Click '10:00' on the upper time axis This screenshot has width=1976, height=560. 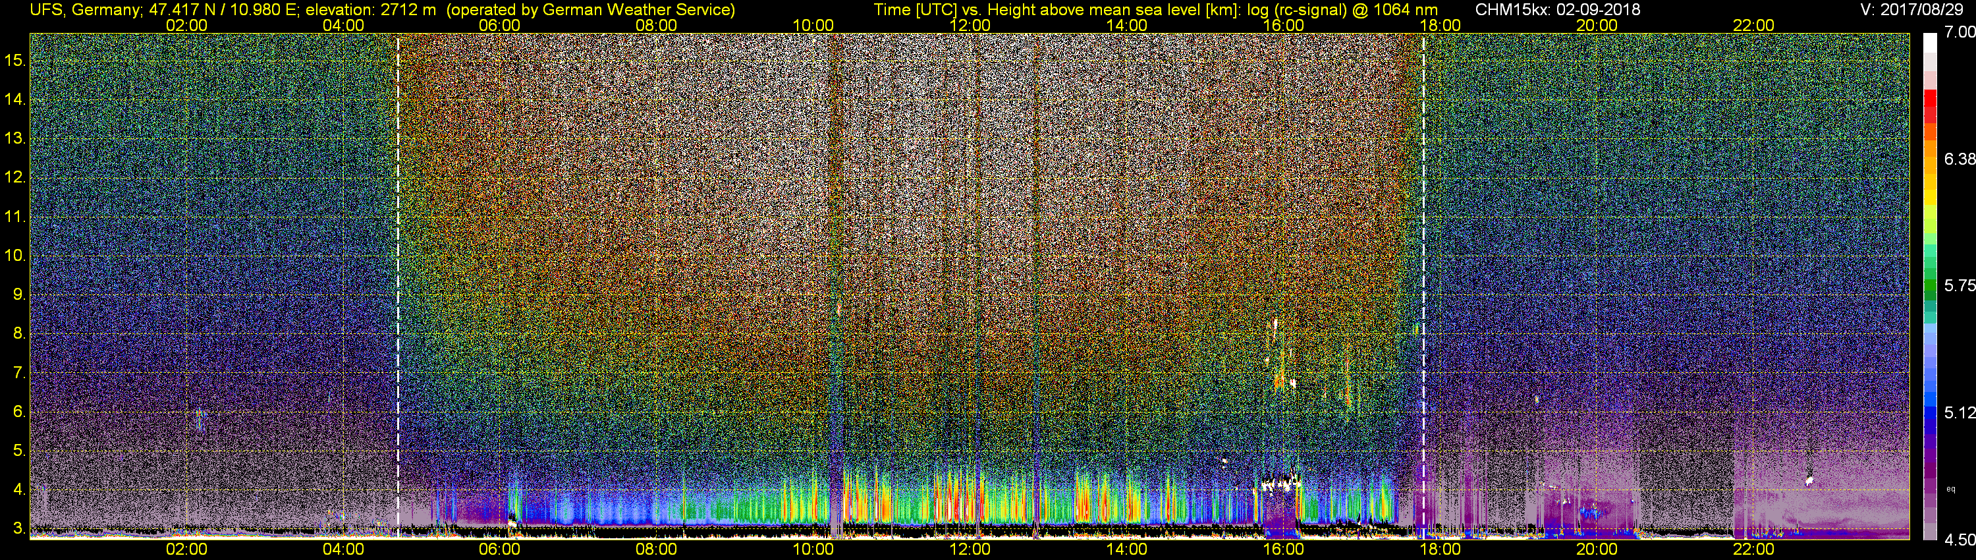click(813, 25)
